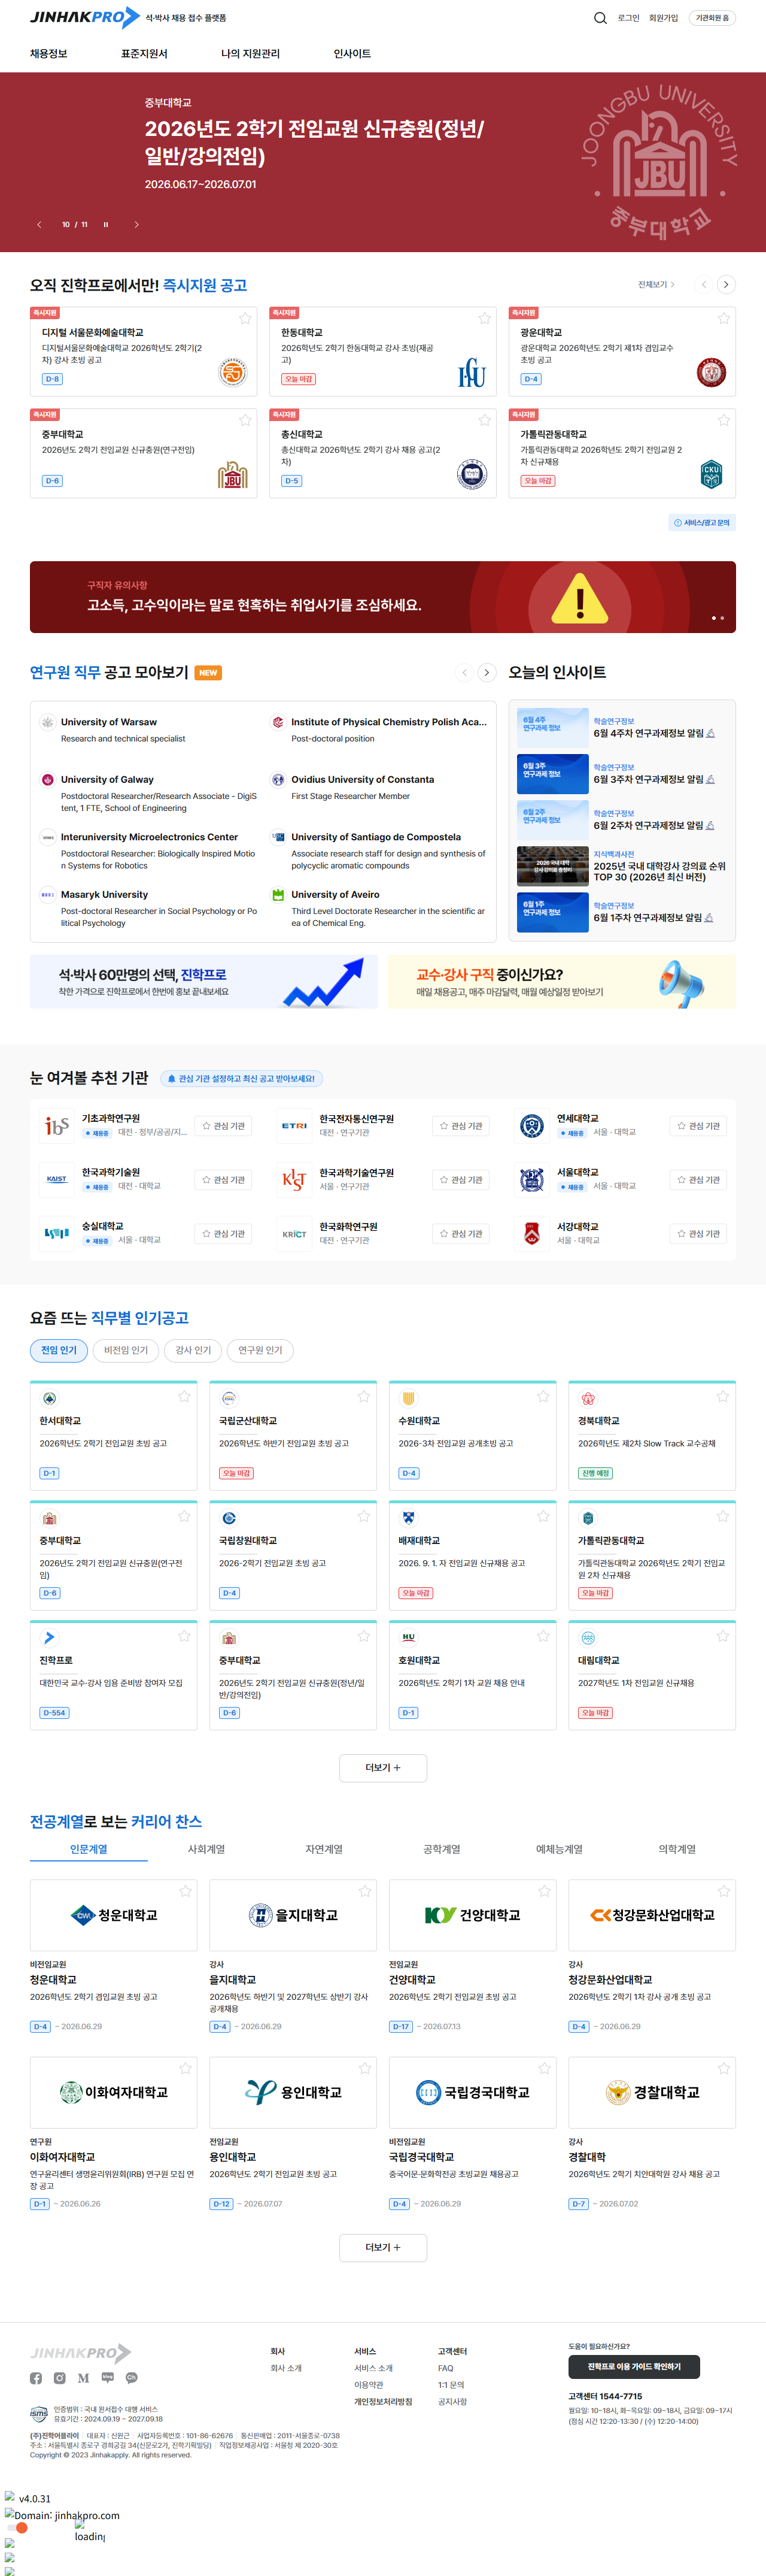Select the 강사 인기 tab
Image resolution: width=766 pixels, height=2576 pixels.
[193, 1351]
